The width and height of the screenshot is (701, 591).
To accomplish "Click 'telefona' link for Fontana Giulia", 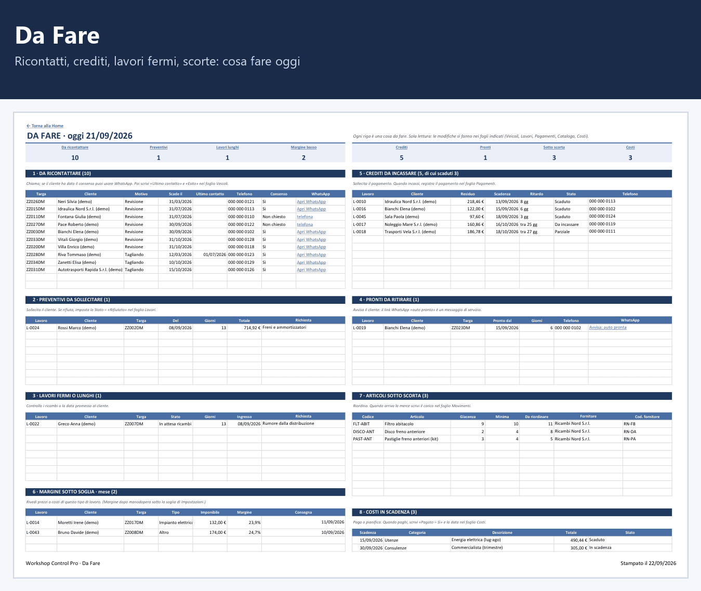I will (x=305, y=217).
